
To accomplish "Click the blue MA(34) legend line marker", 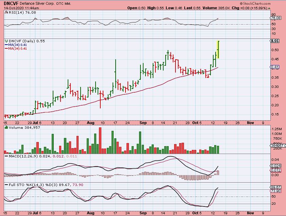I will (x=6, y=45).
